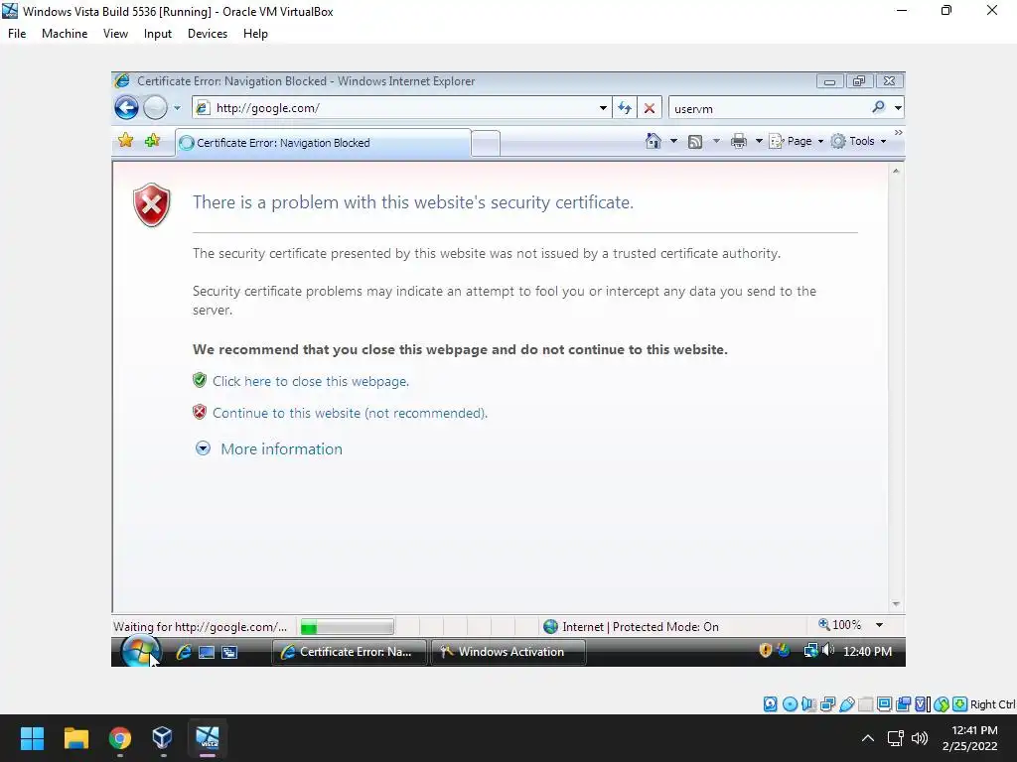This screenshot has width=1017, height=762.
Task: Click the red shield certificate error icon
Action: 152,204
